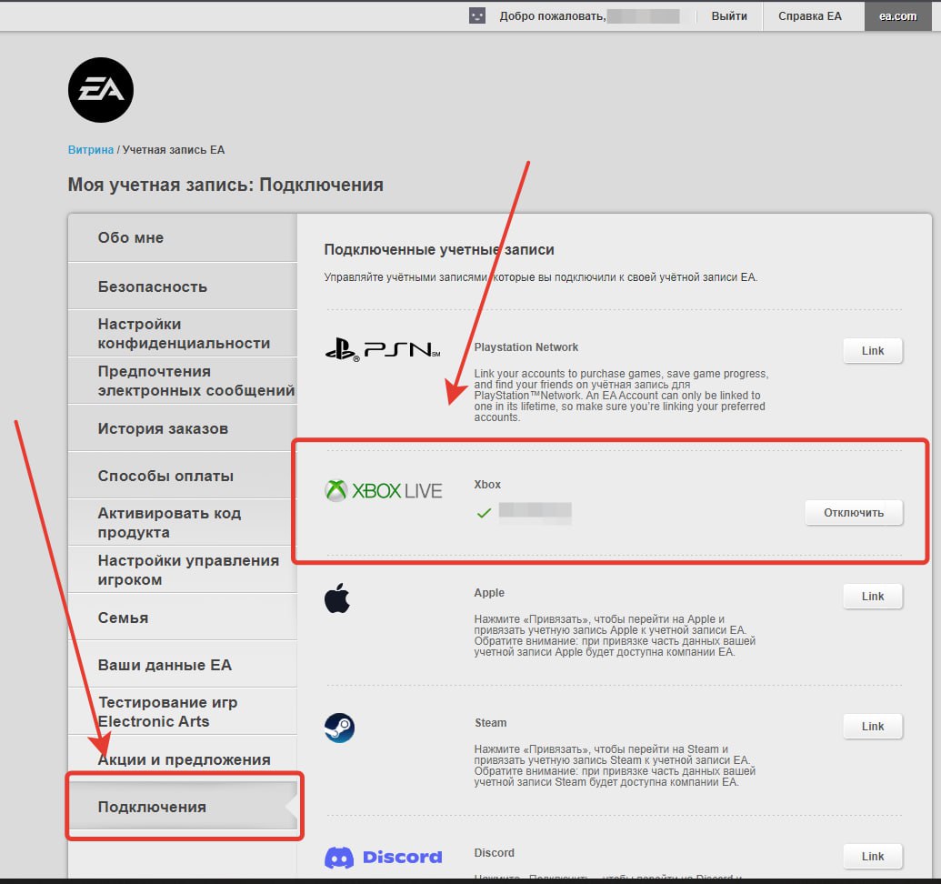Open Тестирование игр Electronic Arts
The image size is (941, 884).
click(183, 712)
